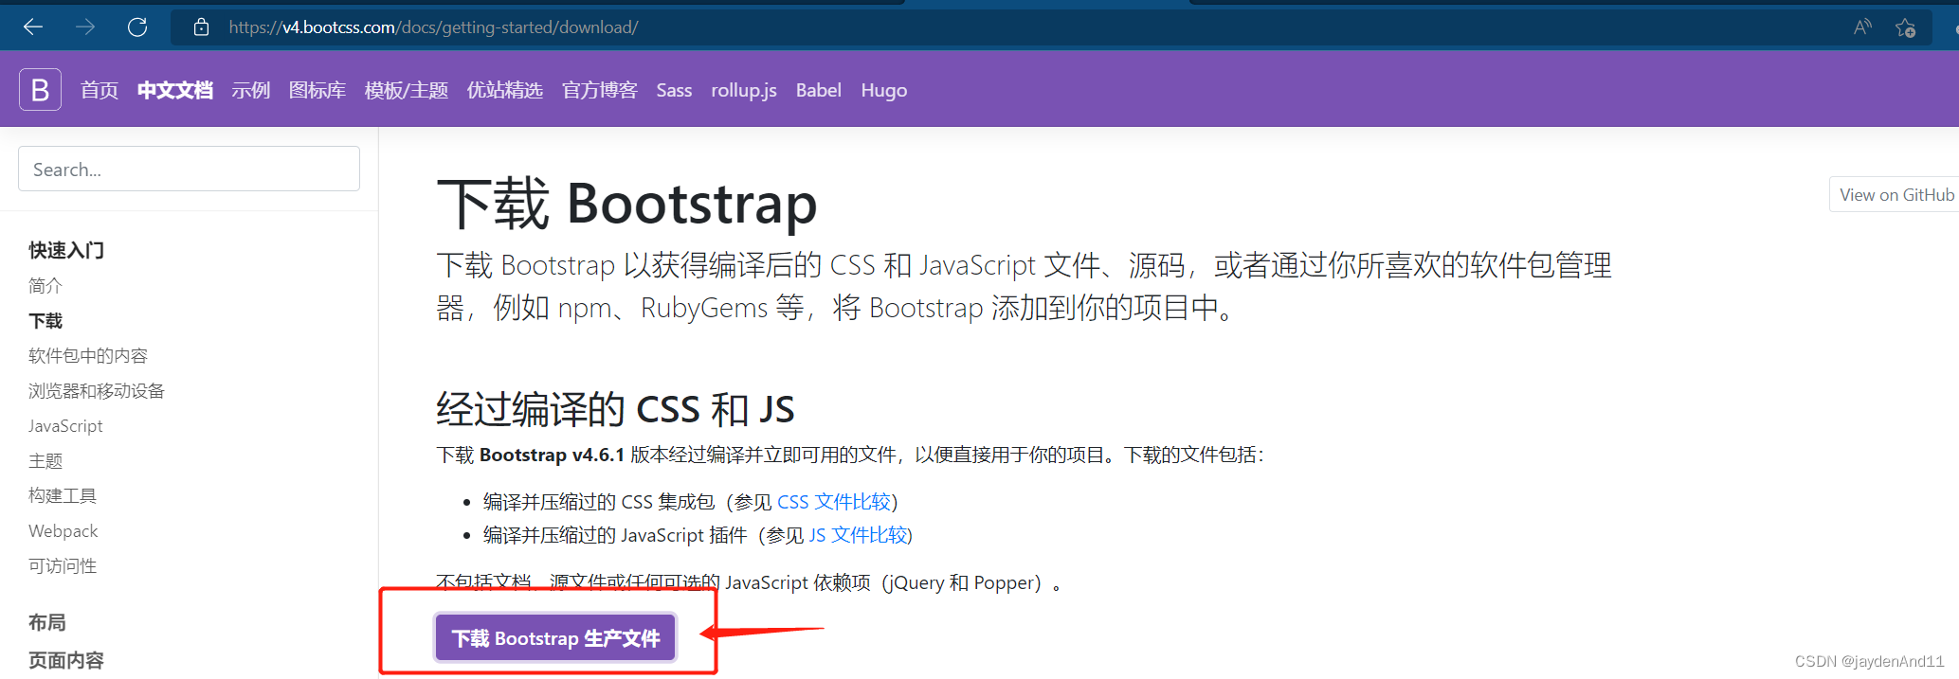Open the Hugo nav link
1959x679 pixels.
[884, 91]
